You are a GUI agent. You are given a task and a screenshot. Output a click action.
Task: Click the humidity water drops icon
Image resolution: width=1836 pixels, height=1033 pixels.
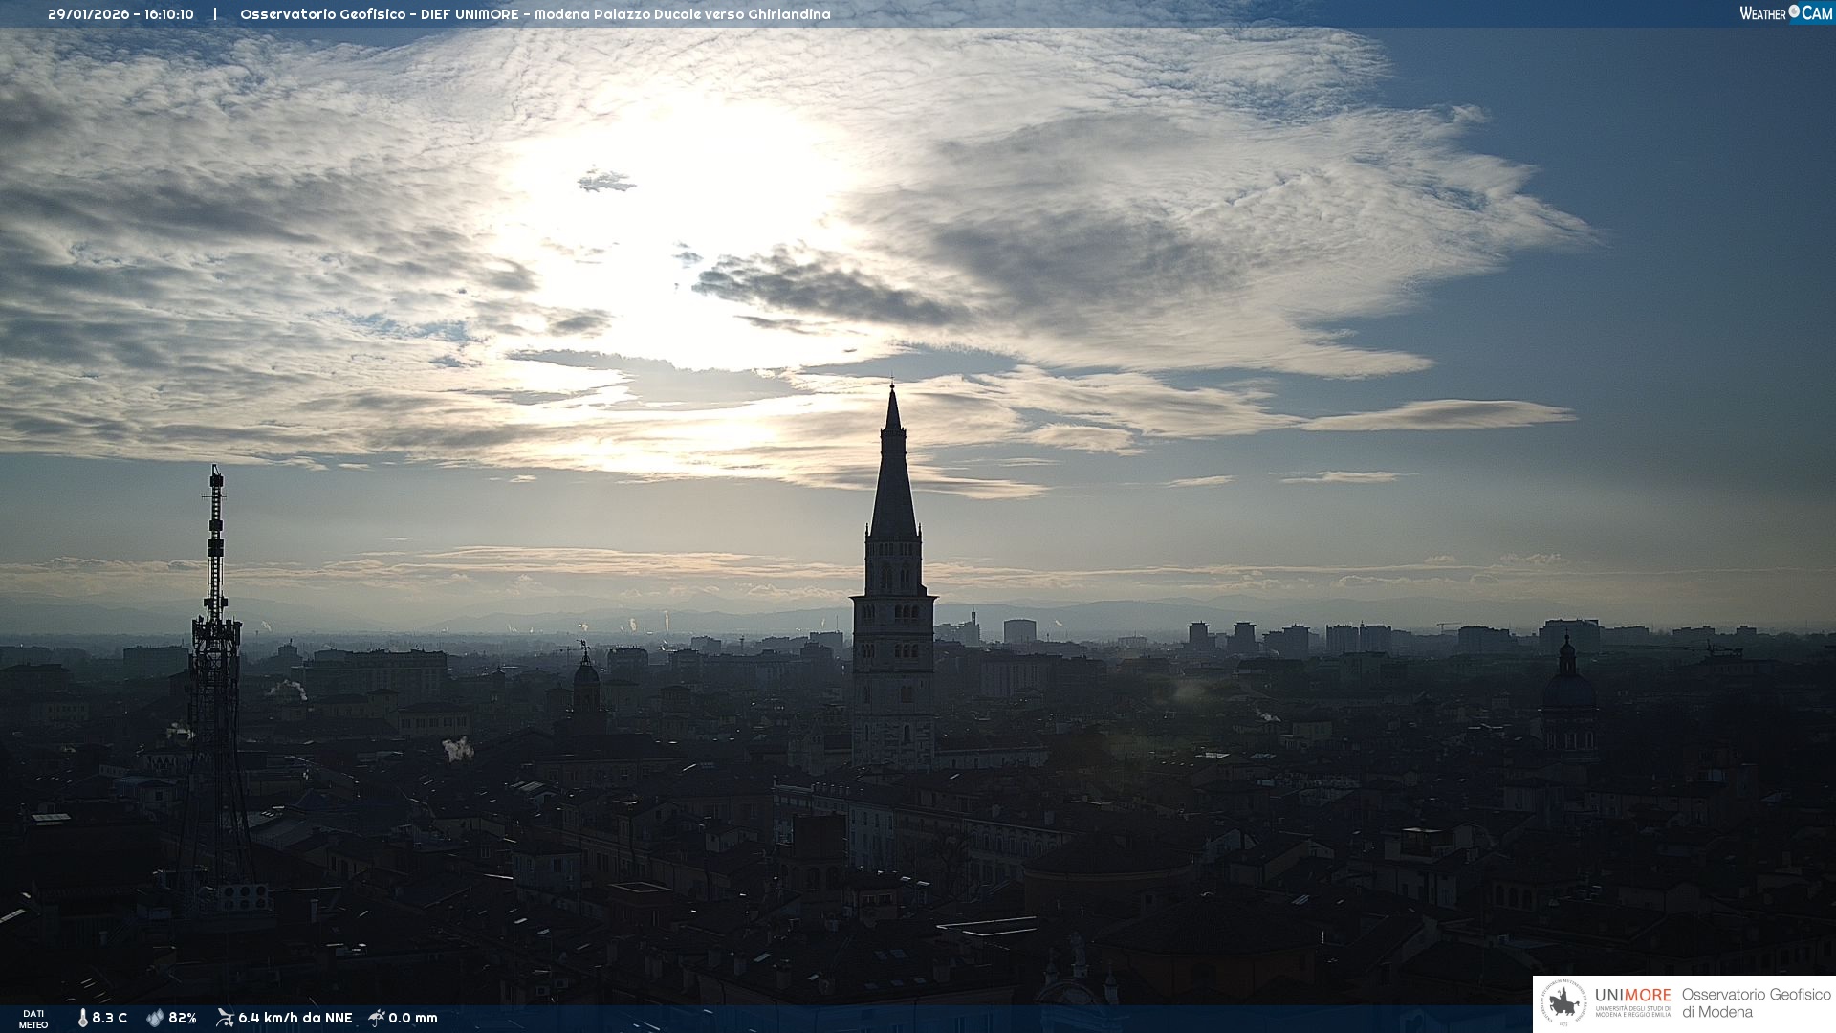tap(155, 1018)
